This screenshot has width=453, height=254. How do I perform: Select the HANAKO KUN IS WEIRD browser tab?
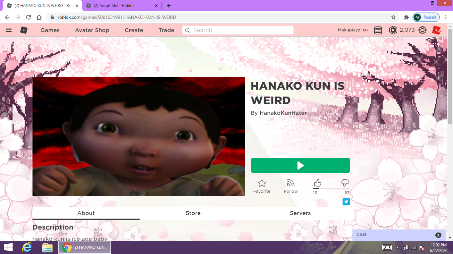42,6
